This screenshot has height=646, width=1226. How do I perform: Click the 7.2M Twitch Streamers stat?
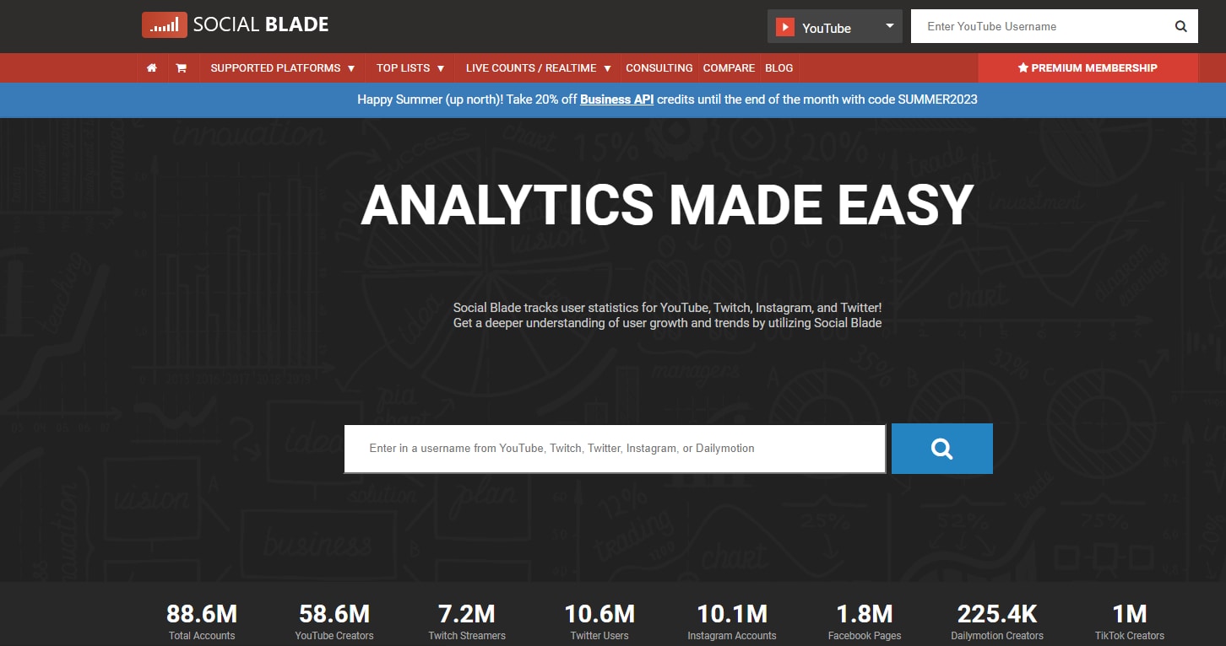(x=467, y=622)
